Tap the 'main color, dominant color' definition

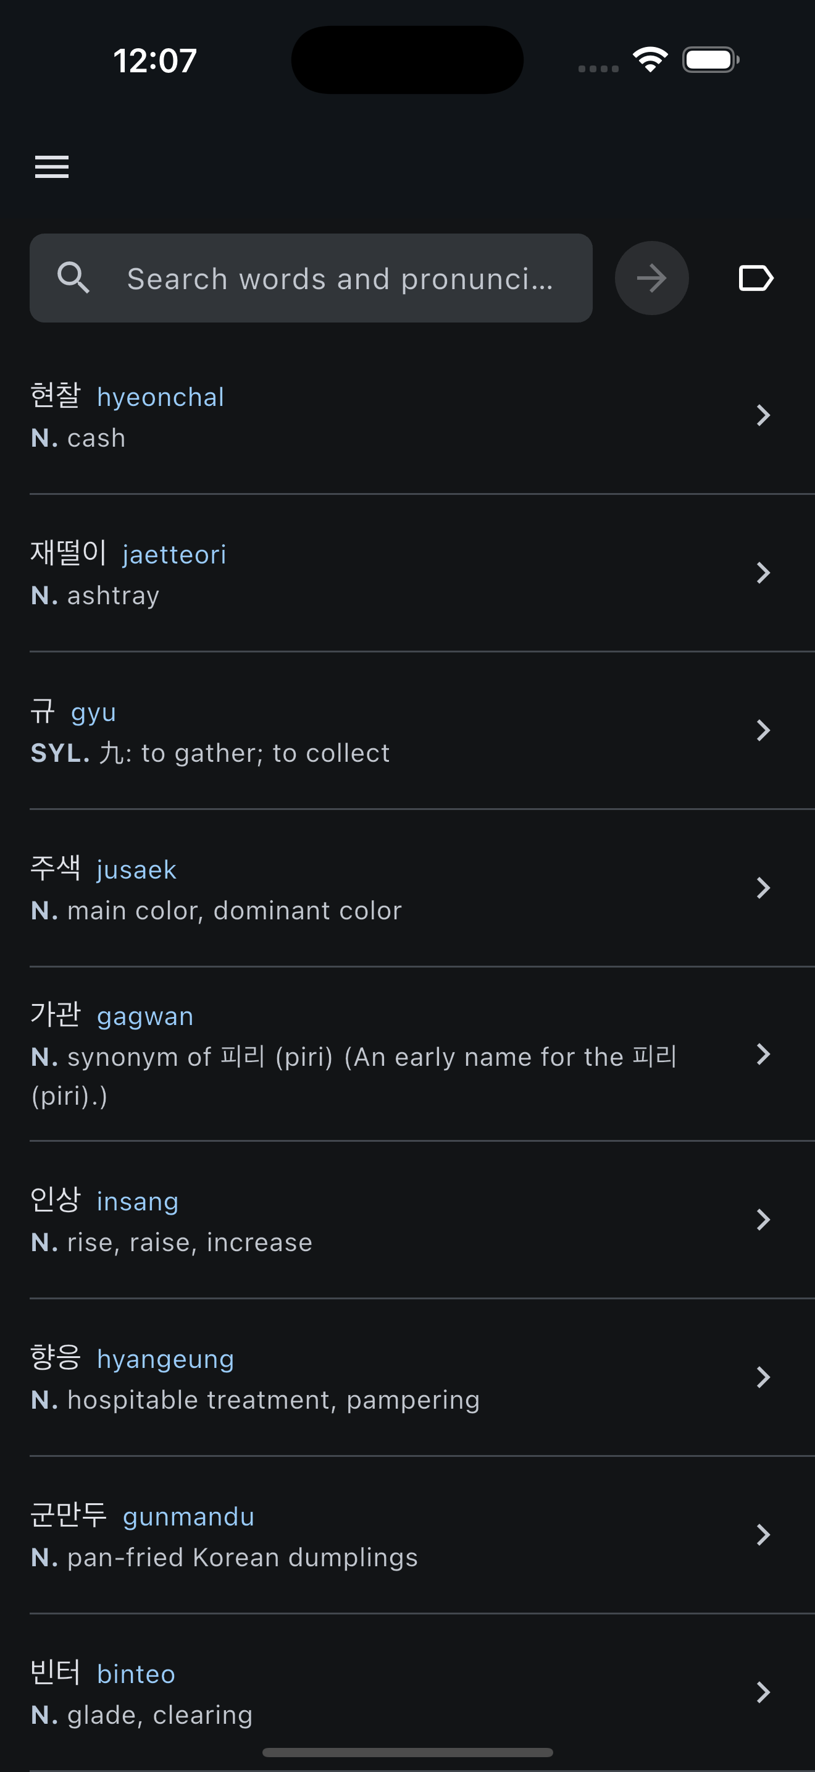[235, 911]
